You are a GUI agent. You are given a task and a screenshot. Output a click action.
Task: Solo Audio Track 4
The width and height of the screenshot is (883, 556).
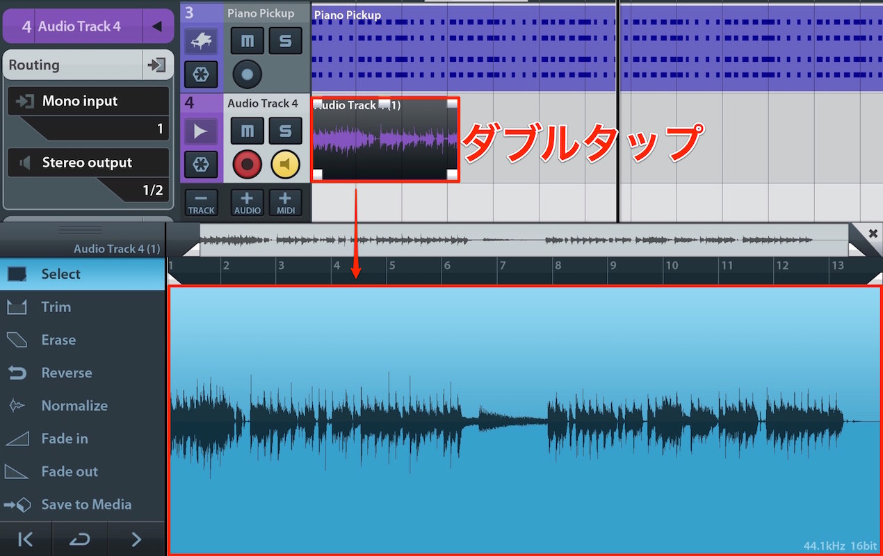(286, 130)
